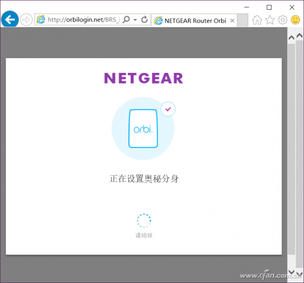304x283 pixels.
Task: Click the search magnifier in the address bar
Action: 126,20
